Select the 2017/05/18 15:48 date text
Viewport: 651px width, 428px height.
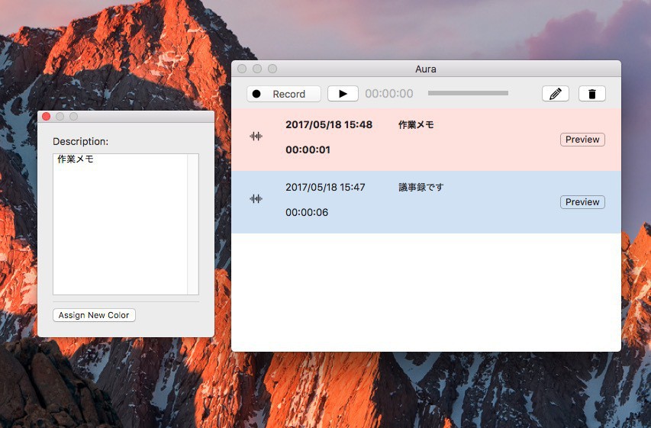[x=329, y=124]
